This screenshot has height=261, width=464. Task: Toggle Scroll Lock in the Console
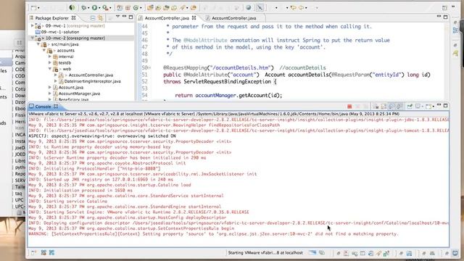(x=384, y=107)
